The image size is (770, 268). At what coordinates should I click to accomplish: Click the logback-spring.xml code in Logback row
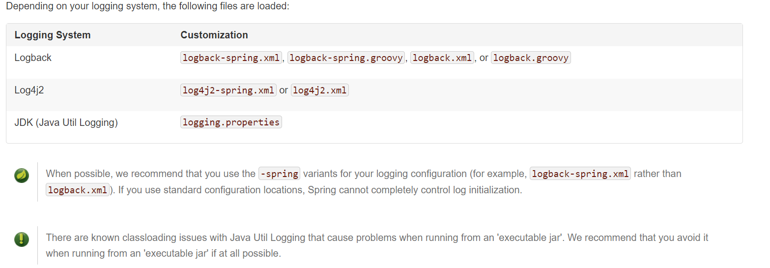[231, 58]
